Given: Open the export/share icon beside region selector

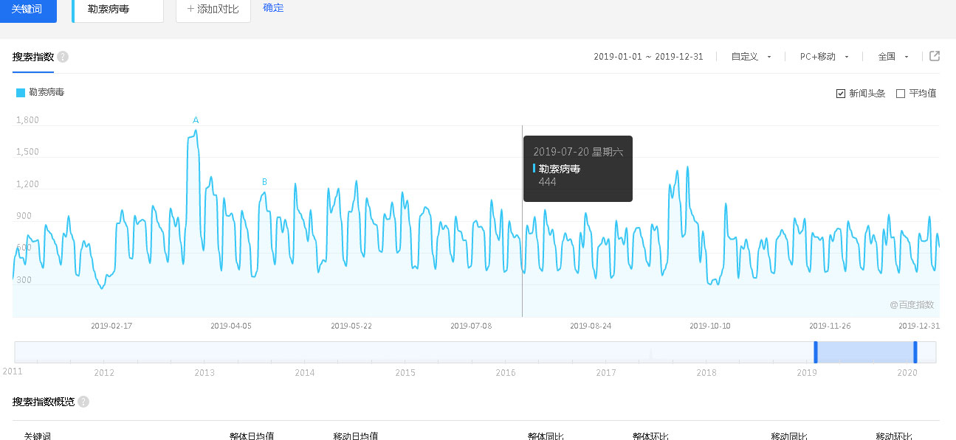Looking at the screenshot, I should point(935,56).
